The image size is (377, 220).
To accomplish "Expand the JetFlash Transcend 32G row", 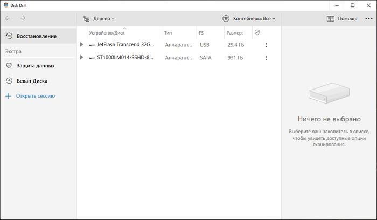I will pyautogui.click(x=81, y=45).
